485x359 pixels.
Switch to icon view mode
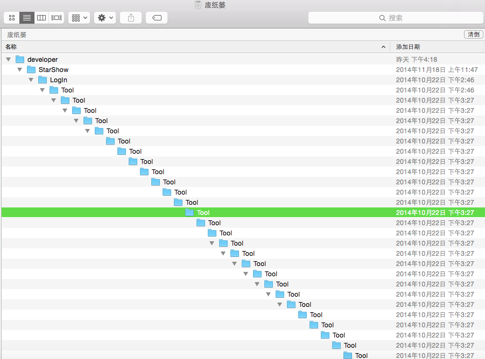click(12, 18)
